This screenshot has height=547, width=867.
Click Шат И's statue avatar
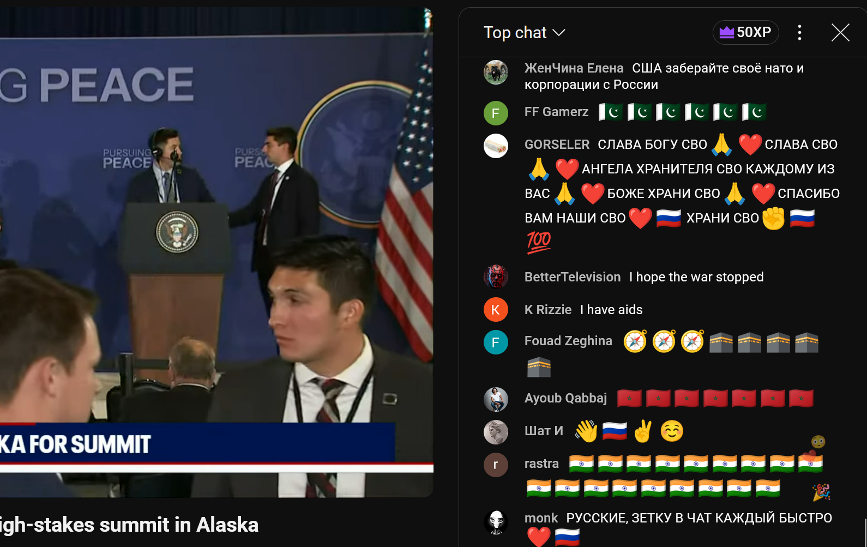(496, 432)
